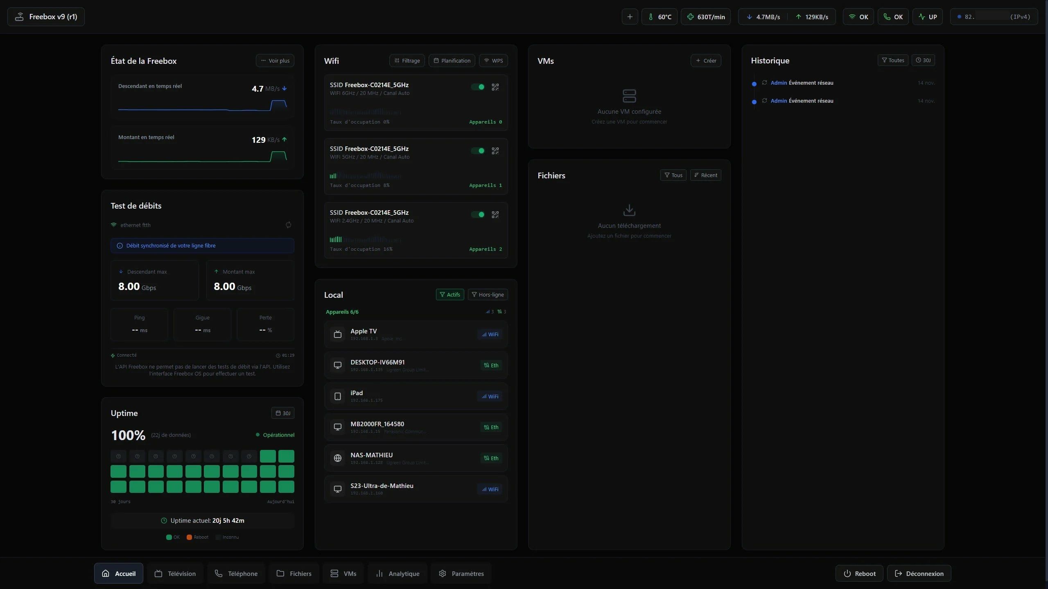Image resolution: width=1048 pixels, height=589 pixels.
Task: Create a VM with the Créer button
Action: point(706,60)
